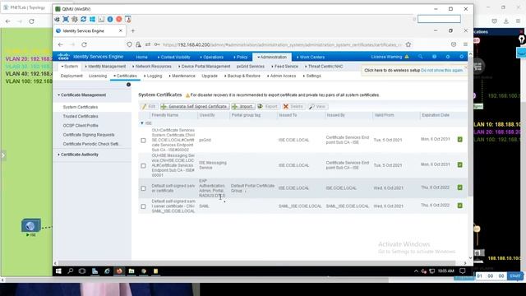Click the ISE page horizontal scrollbar

256,263
